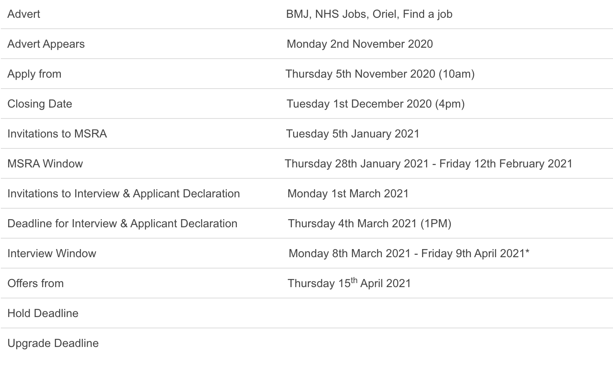Select the Hold Deadline label
The width and height of the screenshot is (613, 368).
tap(43, 313)
